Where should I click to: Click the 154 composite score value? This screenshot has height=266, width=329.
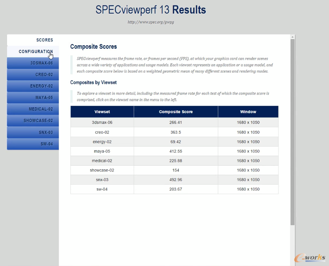click(x=176, y=170)
